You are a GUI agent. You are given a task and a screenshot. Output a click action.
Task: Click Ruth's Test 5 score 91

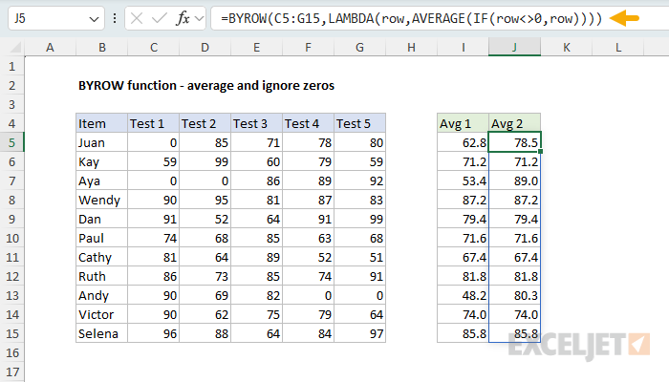point(360,277)
